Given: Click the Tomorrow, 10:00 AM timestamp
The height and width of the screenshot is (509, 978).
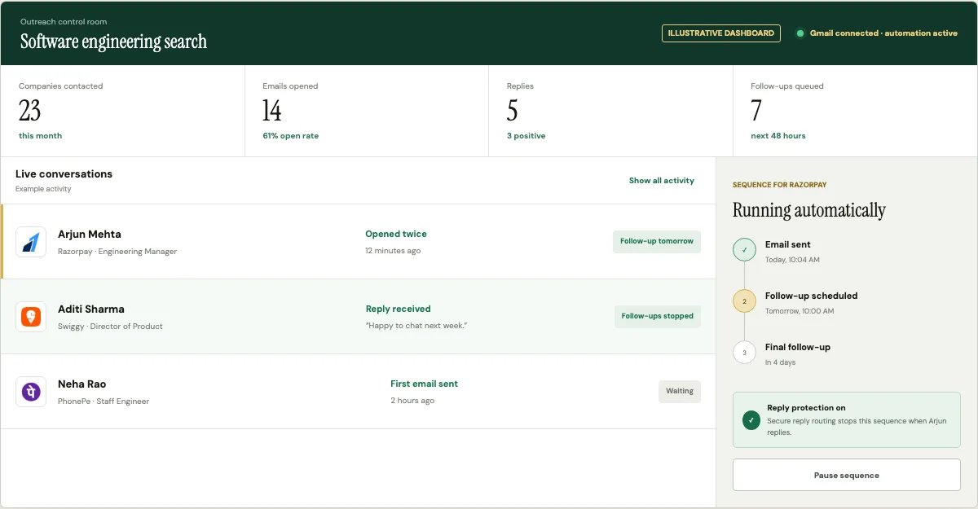Looking at the screenshot, I should tap(800, 311).
